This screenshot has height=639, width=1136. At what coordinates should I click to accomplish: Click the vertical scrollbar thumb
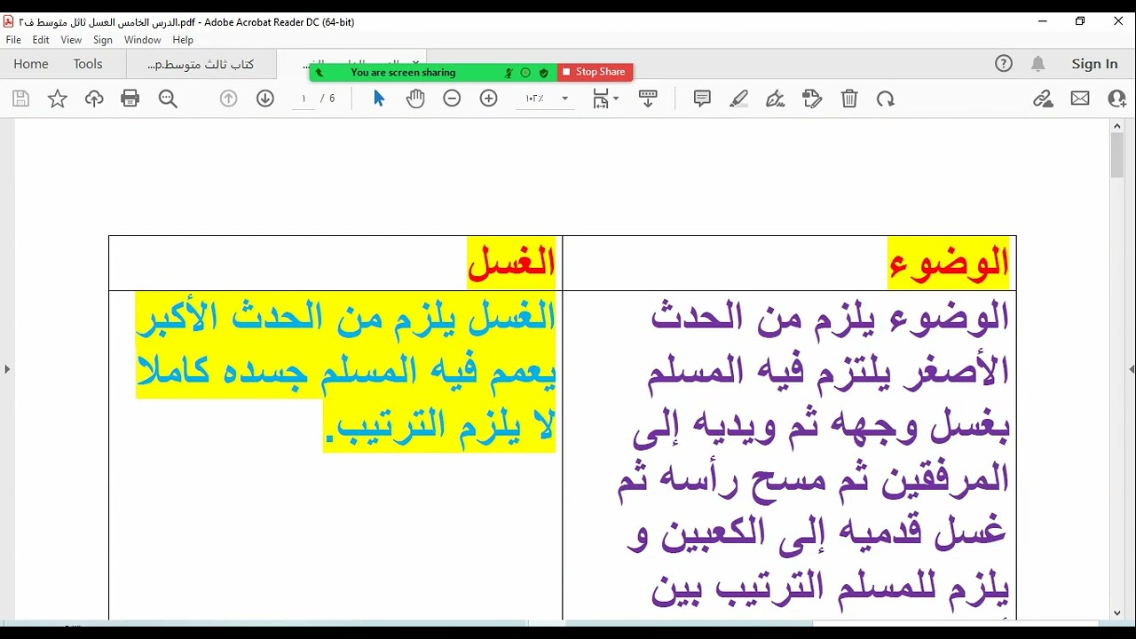(1117, 156)
